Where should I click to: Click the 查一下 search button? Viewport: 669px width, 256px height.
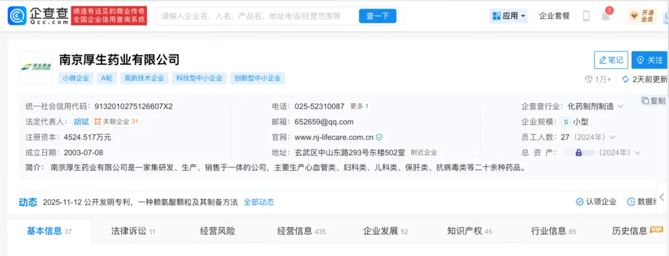click(378, 16)
